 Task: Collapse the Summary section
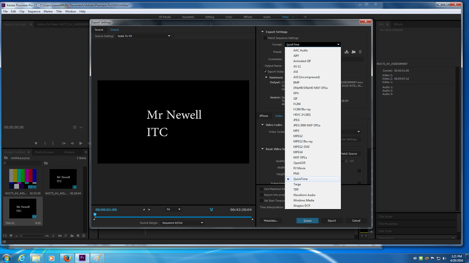266,77
